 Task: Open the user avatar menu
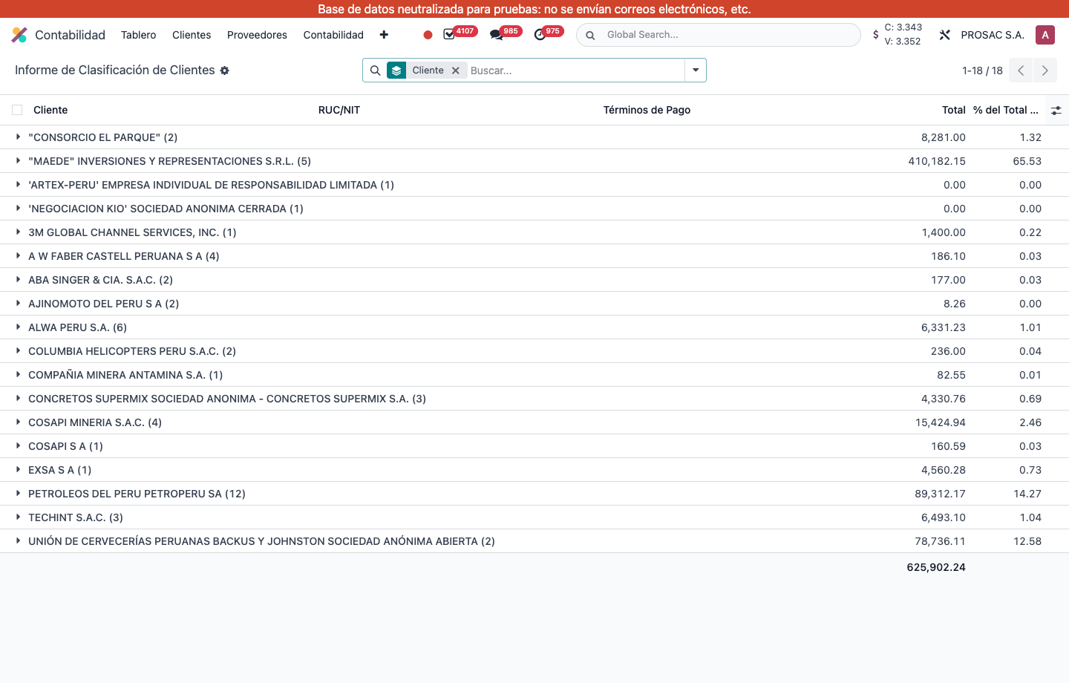(x=1045, y=35)
